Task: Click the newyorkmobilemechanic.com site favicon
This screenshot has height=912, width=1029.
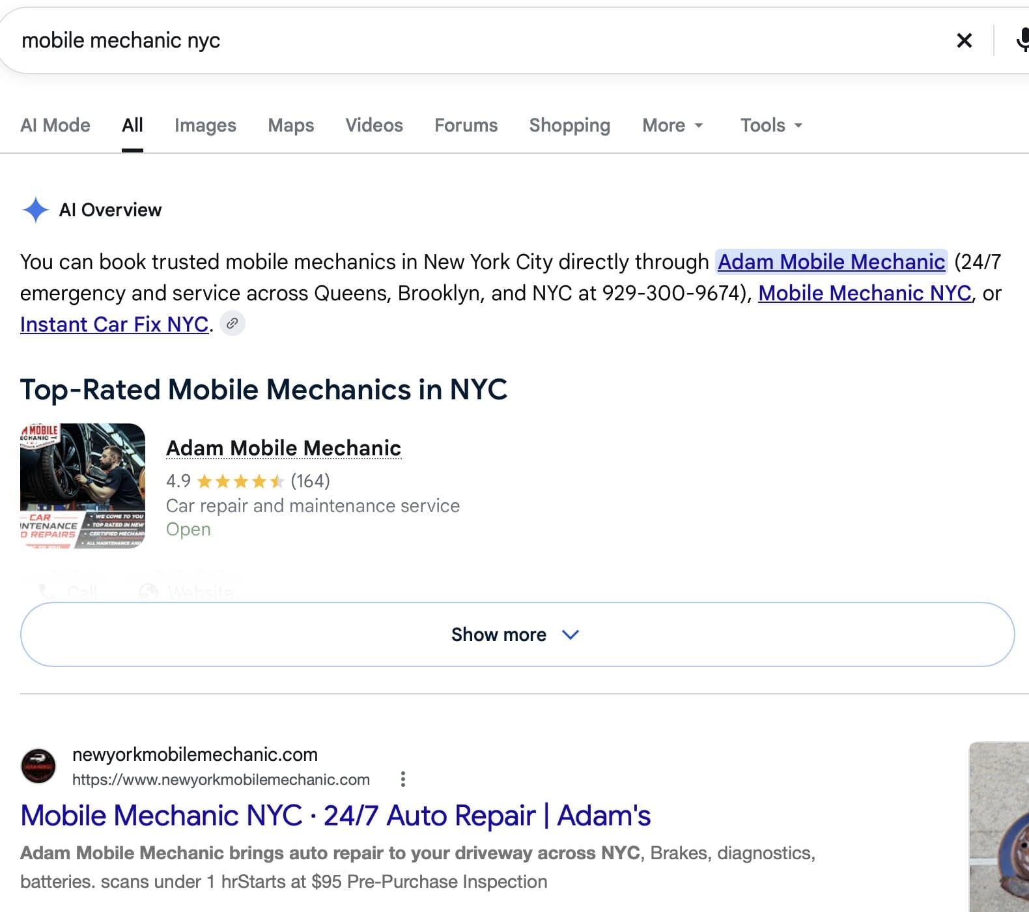Action: (38, 765)
